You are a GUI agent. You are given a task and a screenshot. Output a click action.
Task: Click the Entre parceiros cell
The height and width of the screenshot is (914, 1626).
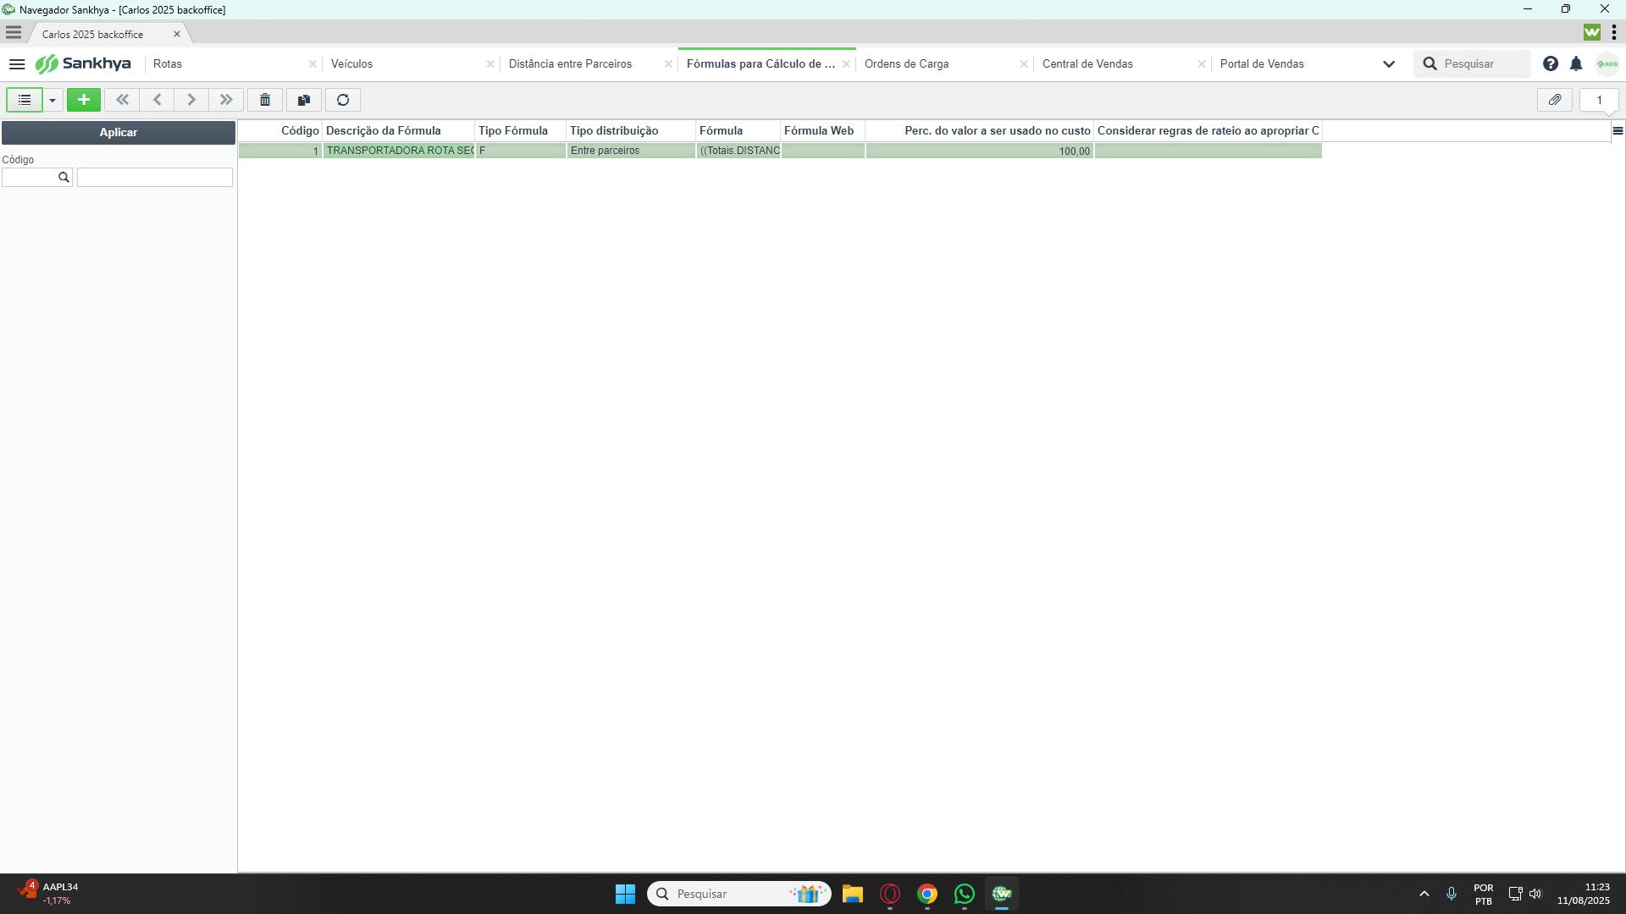click(631, 151)
